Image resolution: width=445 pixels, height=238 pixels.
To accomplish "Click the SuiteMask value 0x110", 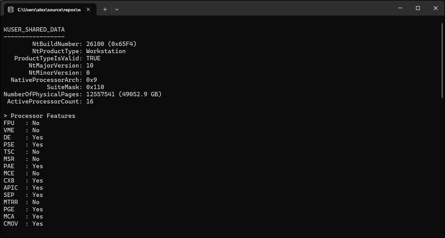I will (95, 87).
